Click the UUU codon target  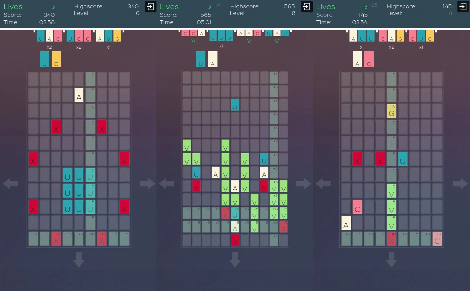[221, 36]
